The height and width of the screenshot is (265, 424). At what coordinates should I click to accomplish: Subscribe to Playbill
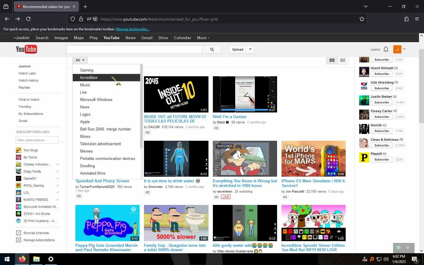(x=382, y=160)
